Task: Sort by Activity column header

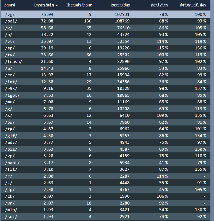Action: 159,5
